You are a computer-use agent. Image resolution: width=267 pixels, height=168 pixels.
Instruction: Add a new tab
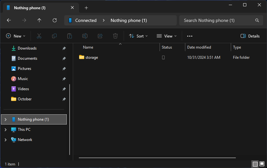(x=86, y=8)
